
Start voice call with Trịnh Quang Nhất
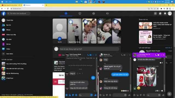pos(88,55)
